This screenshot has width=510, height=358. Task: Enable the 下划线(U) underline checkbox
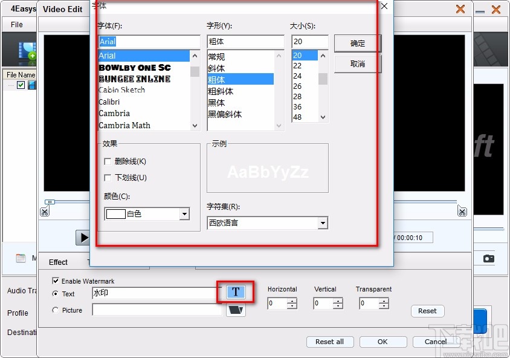(108, 177)
